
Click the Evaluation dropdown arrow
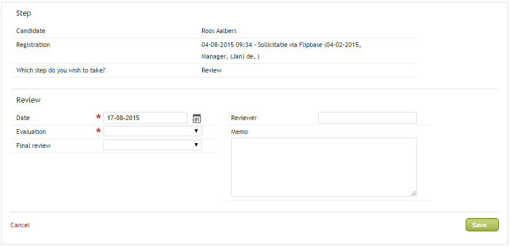point(196,131)
